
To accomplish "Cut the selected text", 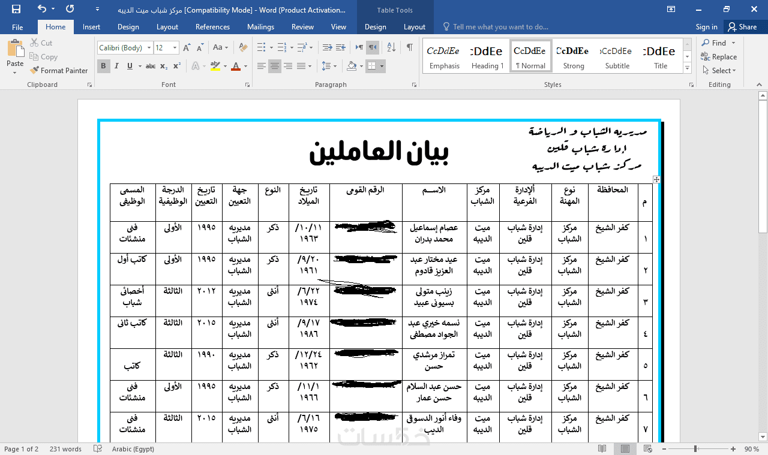I will 41,43.
